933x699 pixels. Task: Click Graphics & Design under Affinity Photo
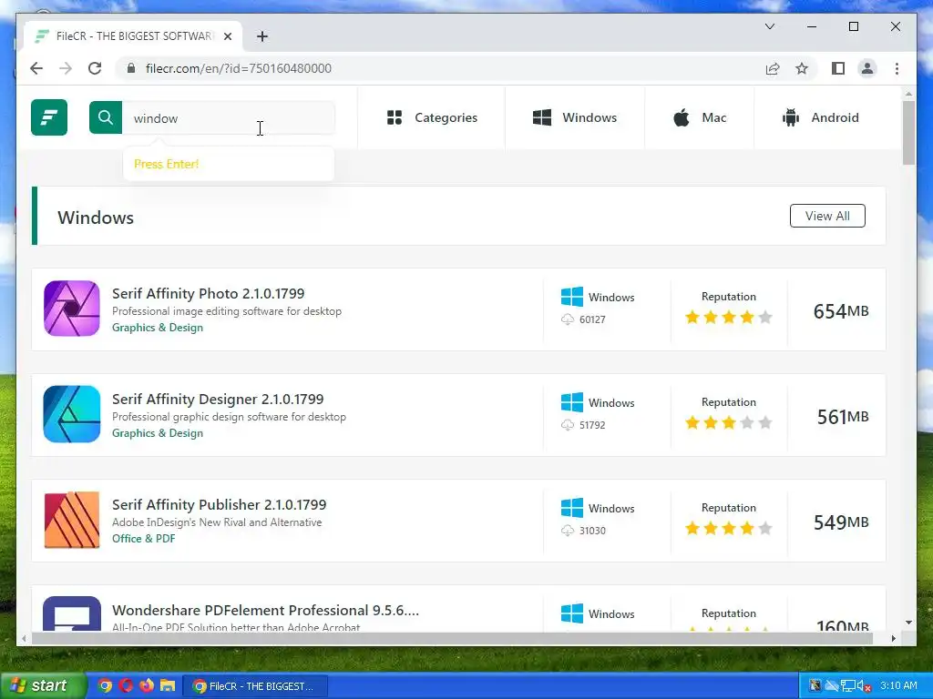click(x=157, y=328)
